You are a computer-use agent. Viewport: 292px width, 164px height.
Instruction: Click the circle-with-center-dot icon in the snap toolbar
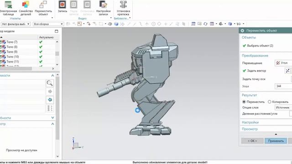[x=153, y=24]
